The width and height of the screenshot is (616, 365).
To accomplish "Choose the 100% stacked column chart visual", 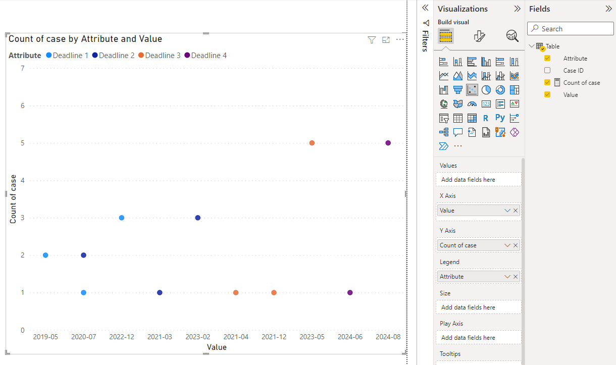I will click(515, 62).
